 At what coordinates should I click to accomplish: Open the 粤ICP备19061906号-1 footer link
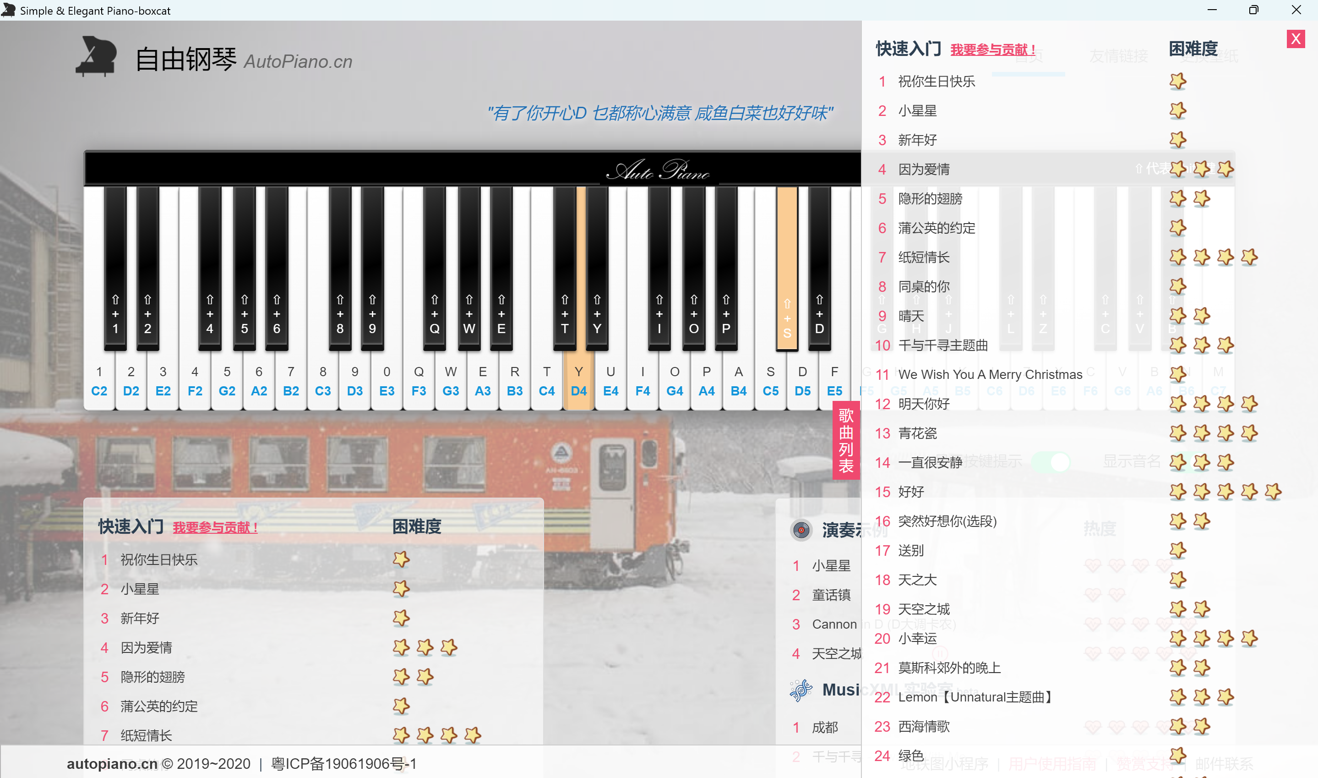343,764
